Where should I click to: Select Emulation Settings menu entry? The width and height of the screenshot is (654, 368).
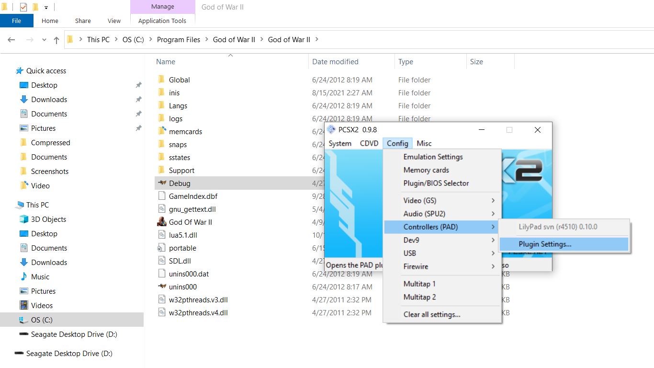tap(433, 157)
